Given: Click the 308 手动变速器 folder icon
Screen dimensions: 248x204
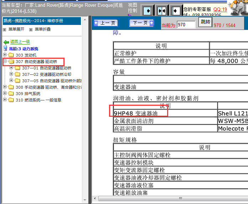Looking at the screenshot, I should (11, 87).
